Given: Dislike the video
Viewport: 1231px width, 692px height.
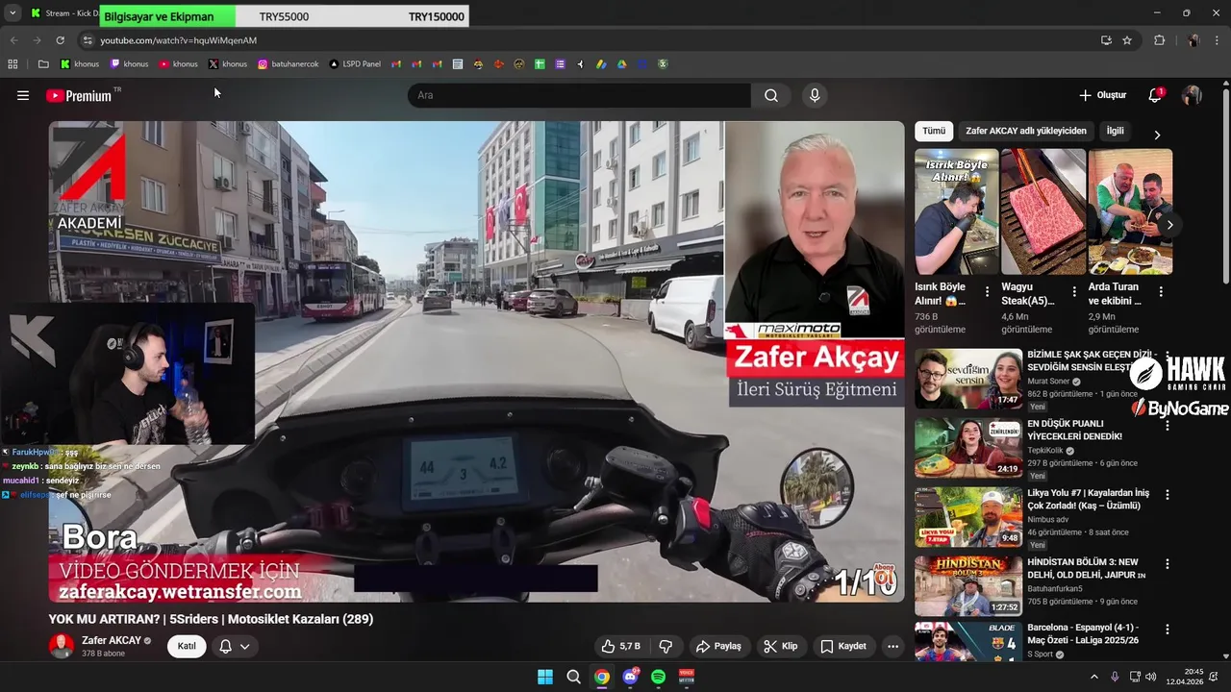Looking at the screenshot, I should coord(665,646).
